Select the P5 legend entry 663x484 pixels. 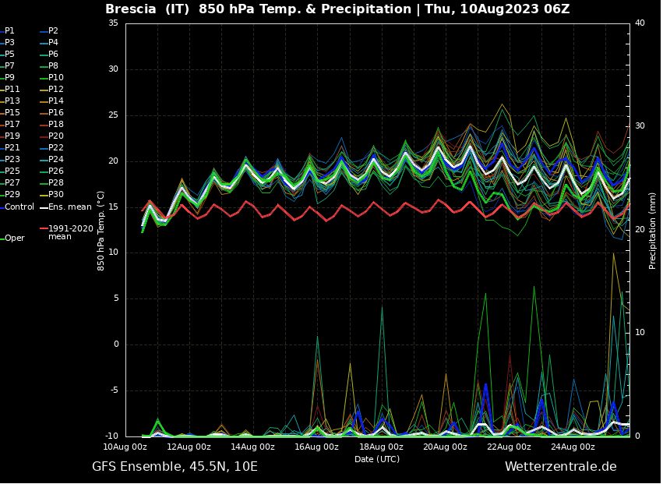pos(8,54)
